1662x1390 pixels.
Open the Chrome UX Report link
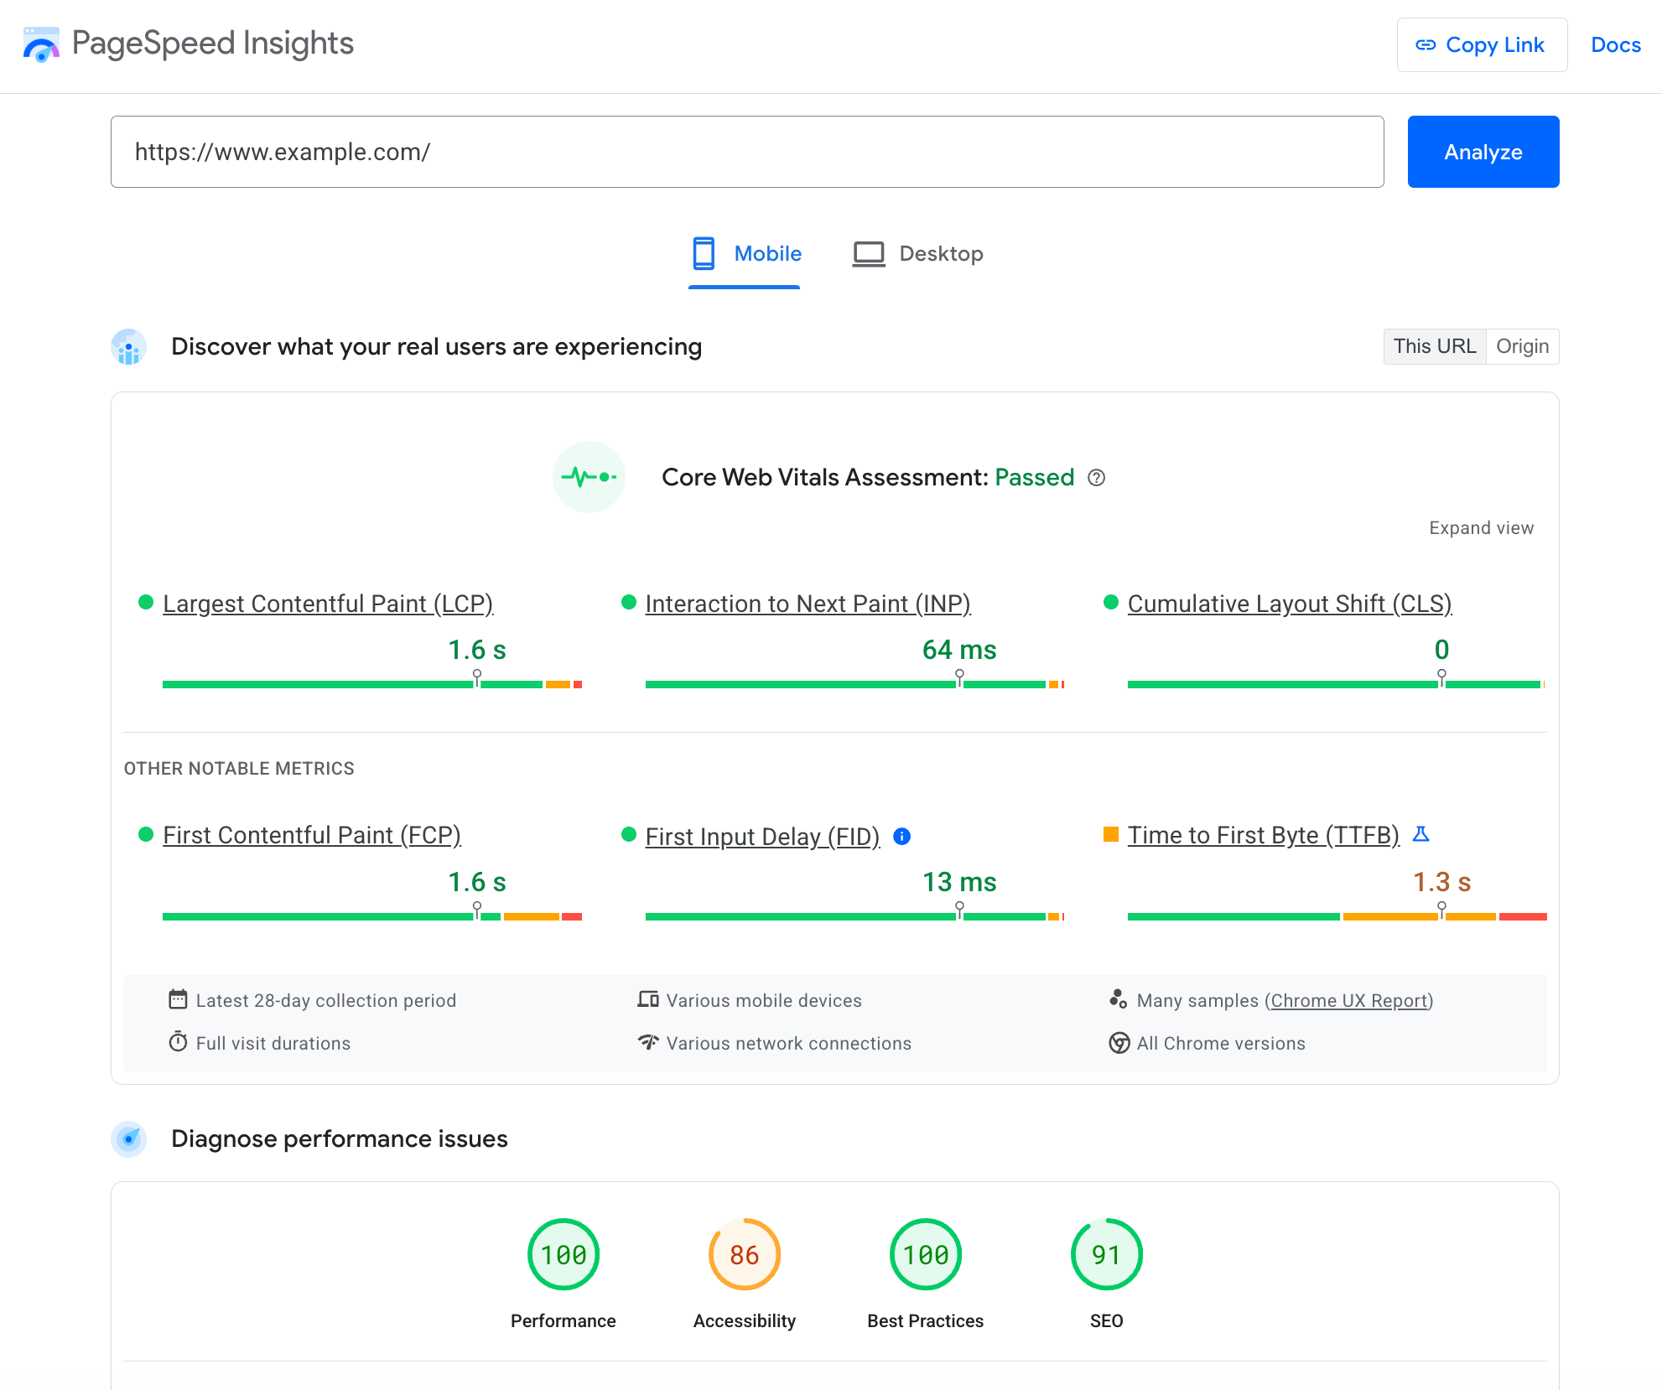click(1348, 999)
